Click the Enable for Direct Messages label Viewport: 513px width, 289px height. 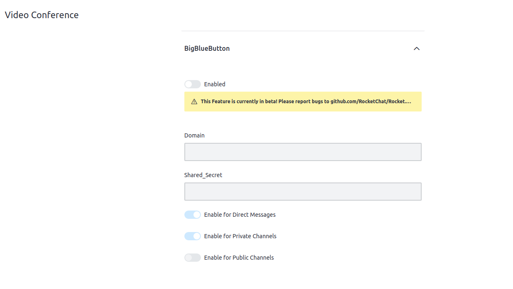tap(240, 215)
